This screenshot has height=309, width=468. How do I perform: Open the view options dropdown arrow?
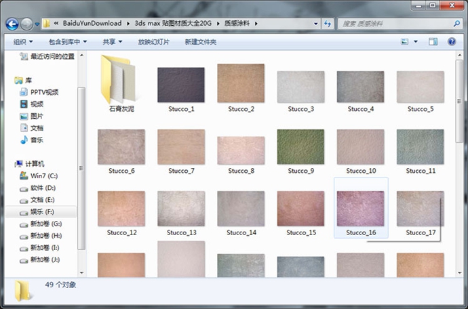(x=416, y=41)
